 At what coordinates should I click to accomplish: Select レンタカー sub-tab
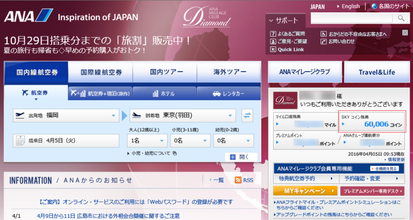click(x=229, y=93)
